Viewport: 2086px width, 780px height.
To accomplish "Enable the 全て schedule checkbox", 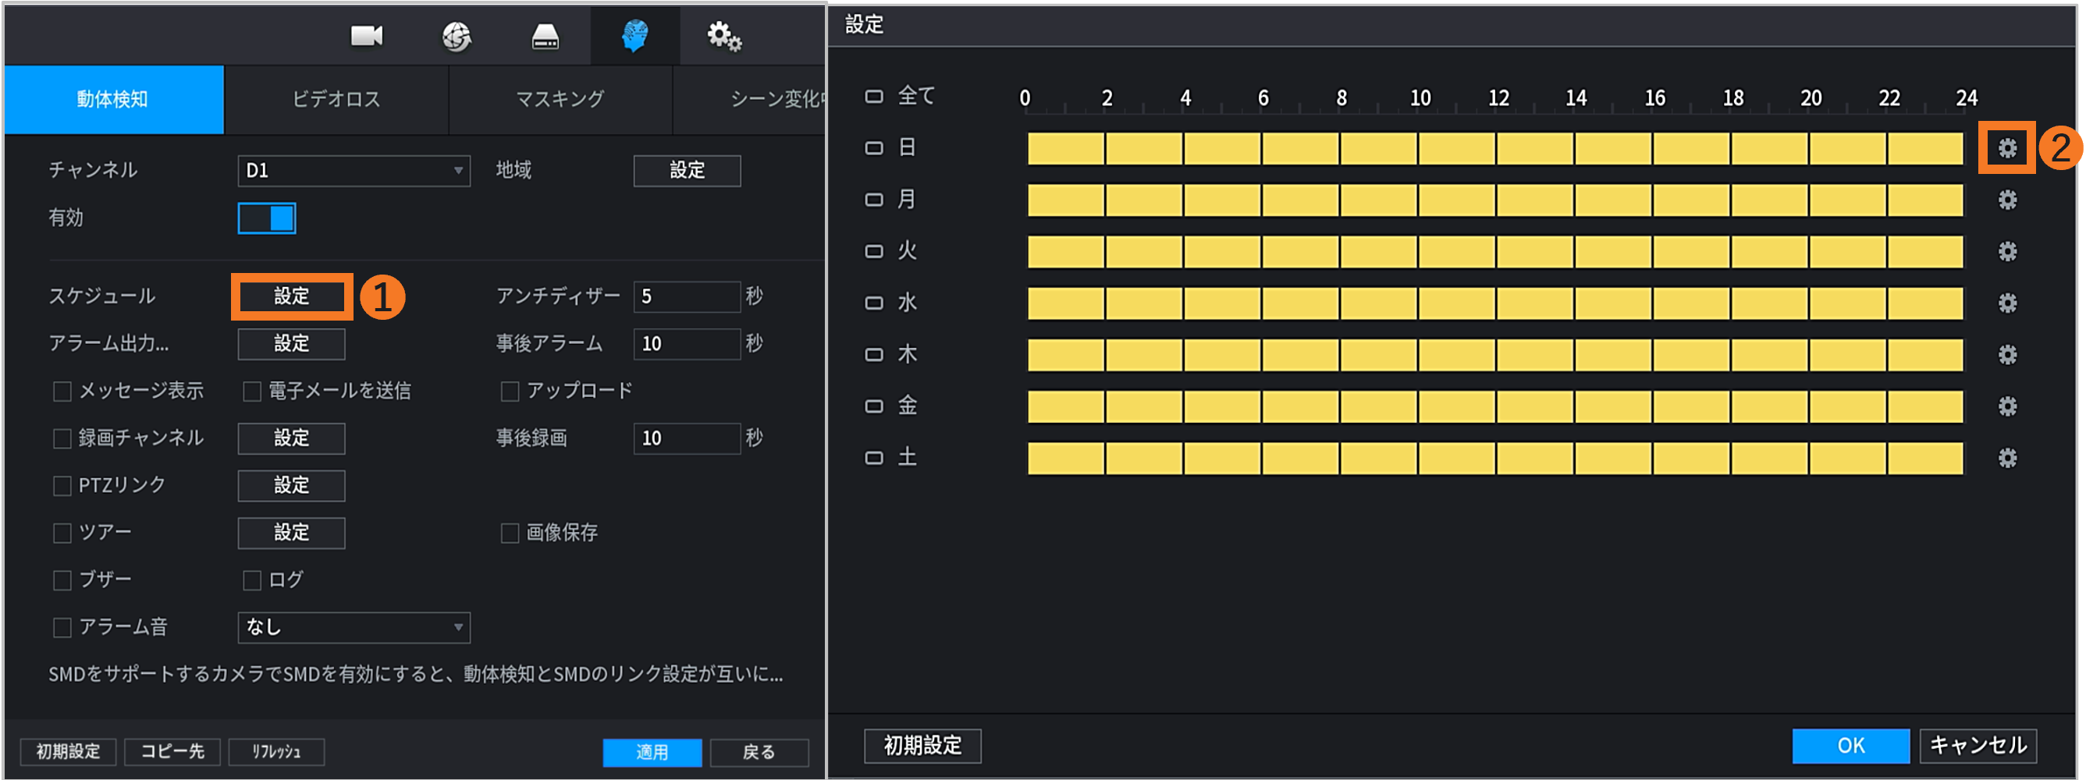I will [874, 97].
